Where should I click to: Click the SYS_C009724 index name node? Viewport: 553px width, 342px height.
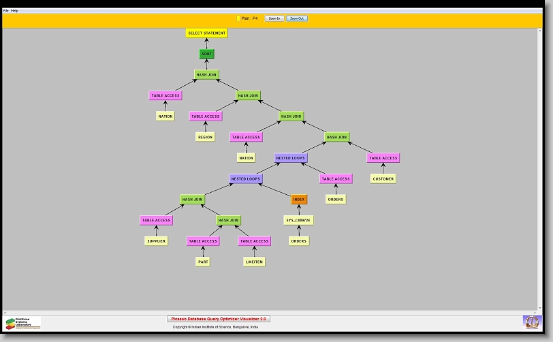tap(298, 220)
